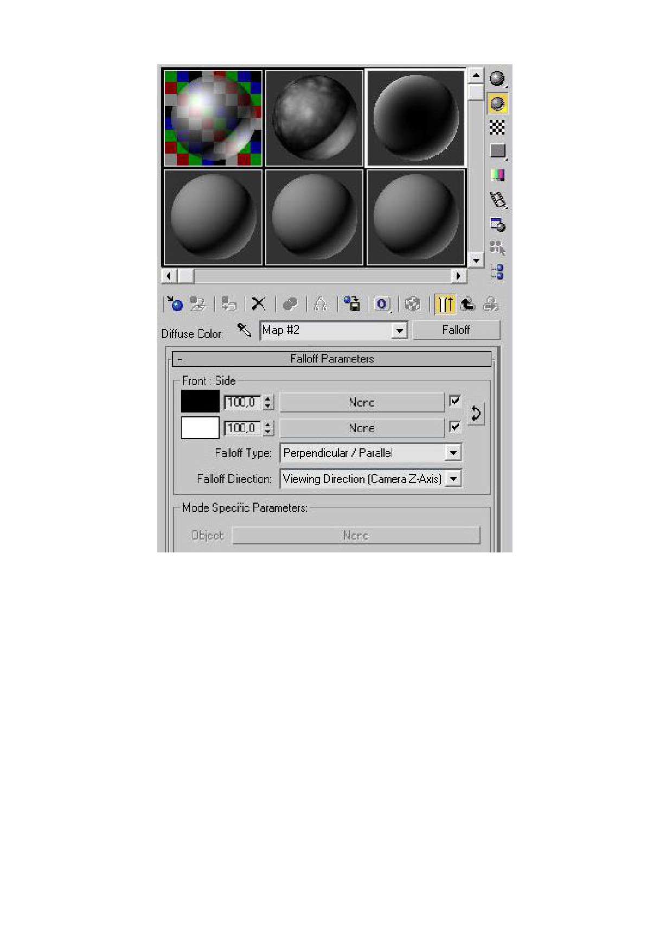Image resolution: width=672 pixels, height=952 pixels.
Task: Open the black Front color swatch
Action: pos(200,402)
